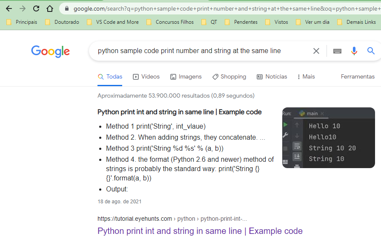Start voice search with microphone icon
Viewport: 381px width, 239px height.
click(354, 51)
